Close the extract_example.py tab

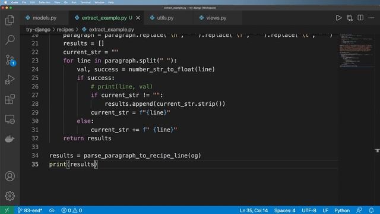[138, 18]
